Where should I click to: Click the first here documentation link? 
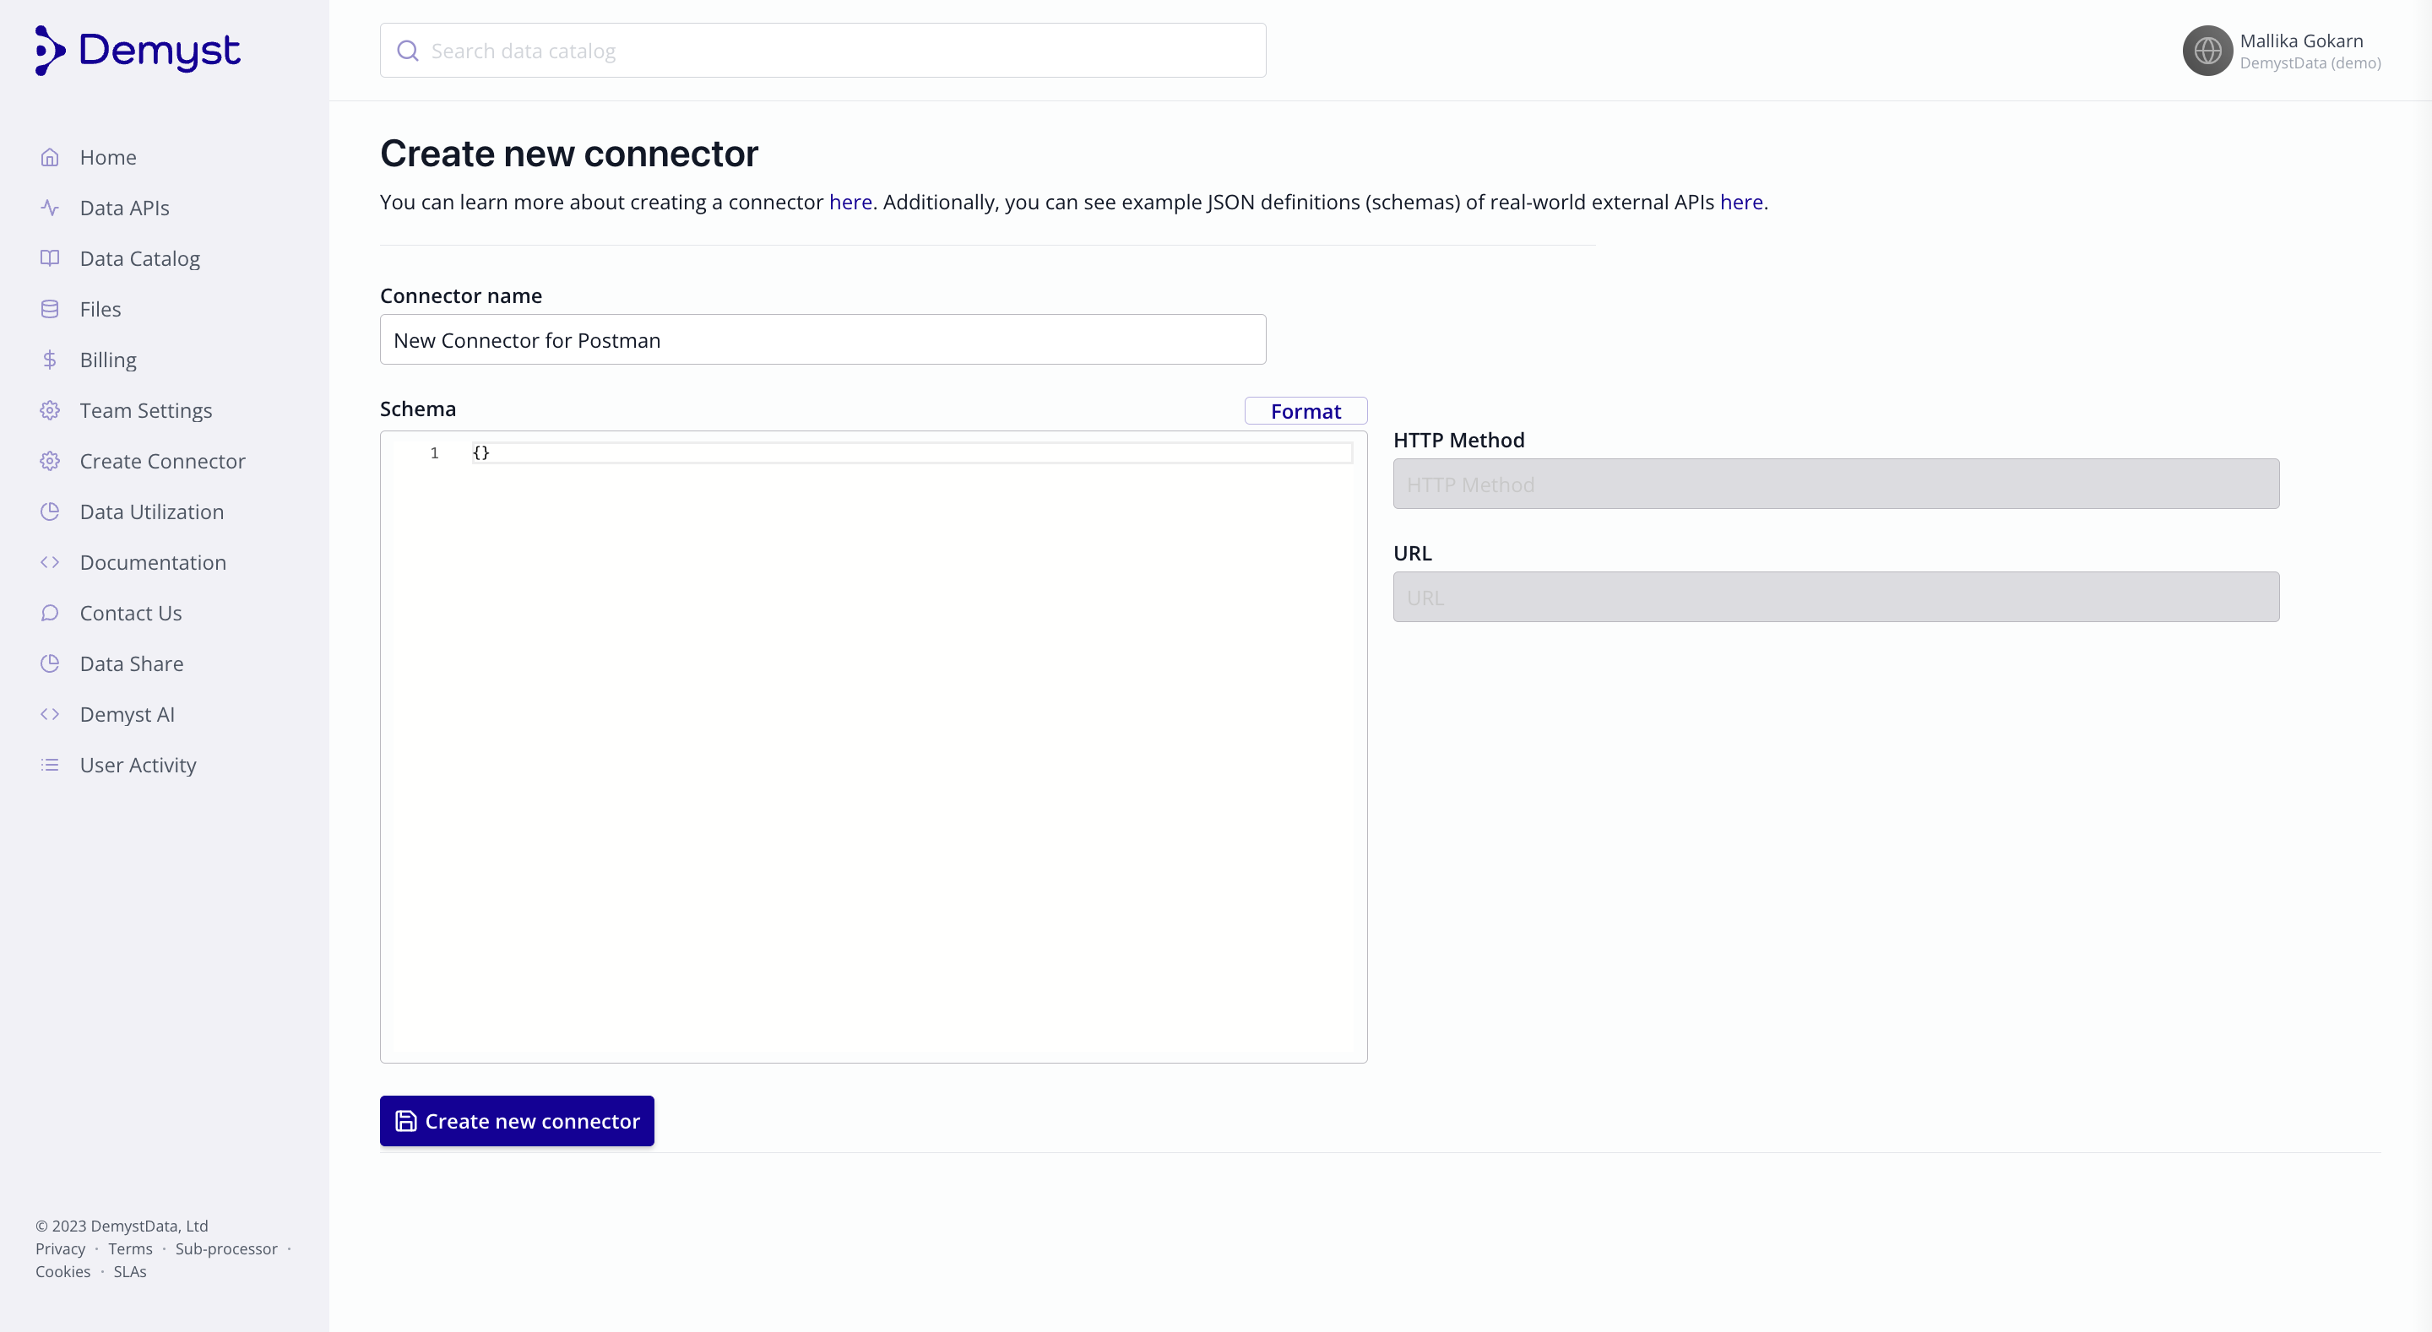(850, 202)
